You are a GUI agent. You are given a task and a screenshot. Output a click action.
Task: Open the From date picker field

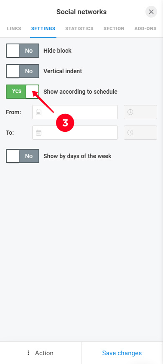pos(75,112)
